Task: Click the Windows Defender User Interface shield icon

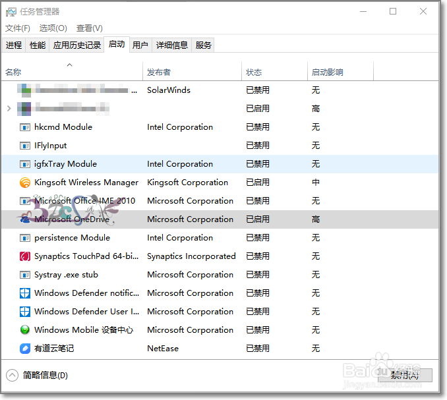Action: [25, 312]
